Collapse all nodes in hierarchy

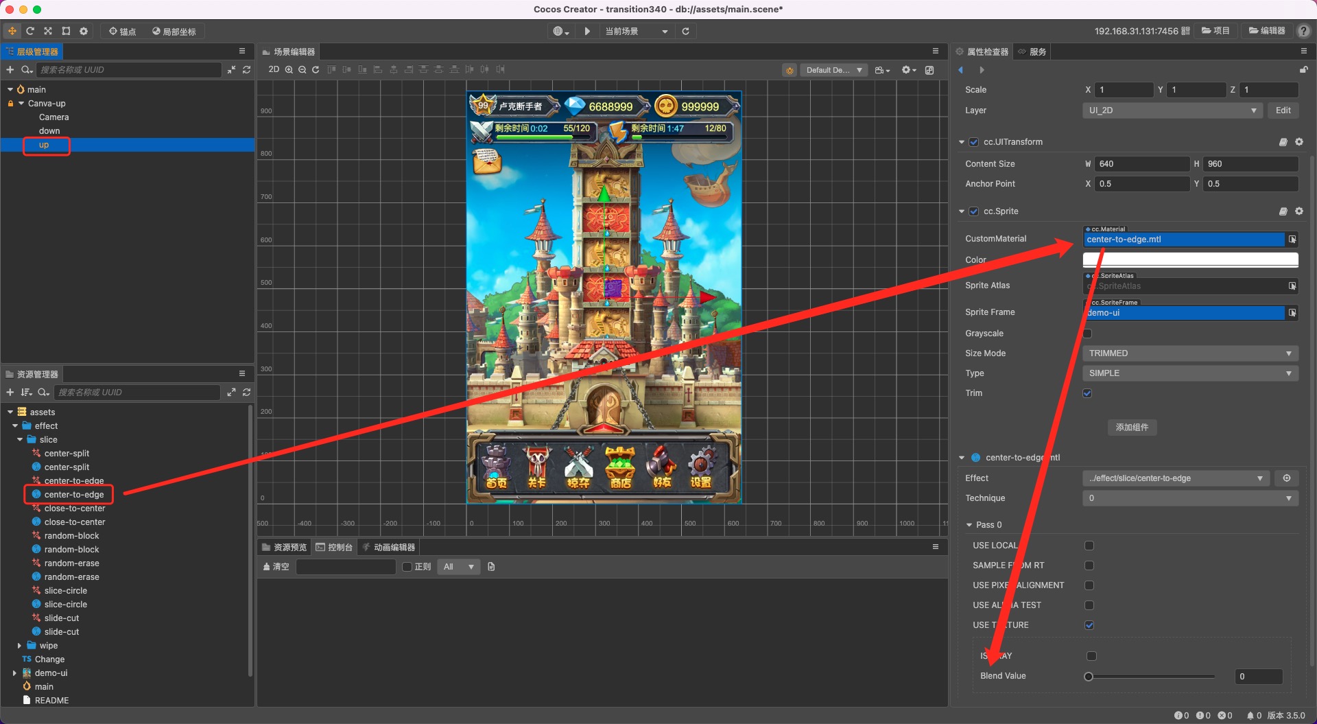tap(231, 70)
